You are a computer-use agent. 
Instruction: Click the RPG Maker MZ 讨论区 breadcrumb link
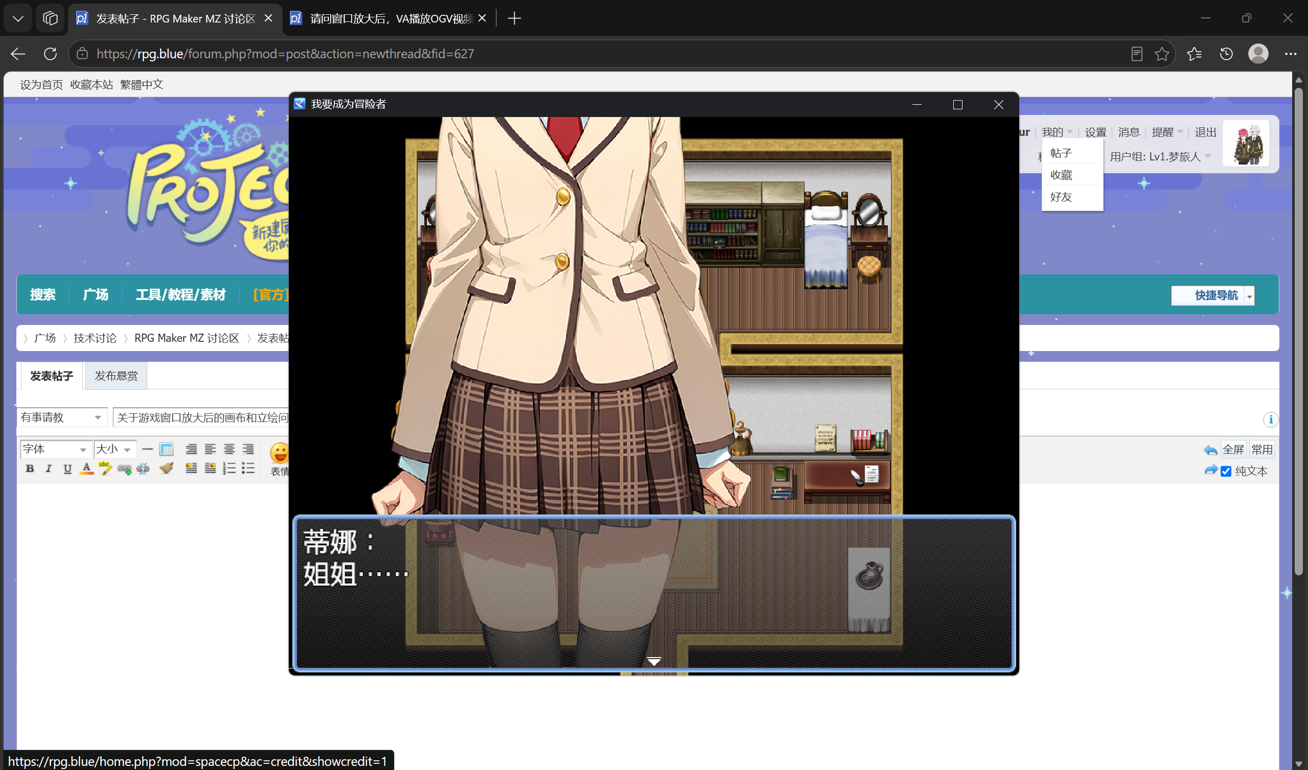pos(187,338)
